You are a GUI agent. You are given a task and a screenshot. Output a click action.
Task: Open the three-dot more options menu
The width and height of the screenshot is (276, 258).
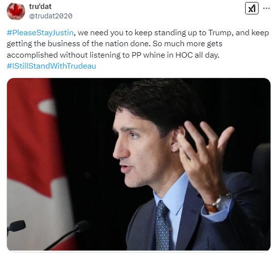click(x=266, y=8)
